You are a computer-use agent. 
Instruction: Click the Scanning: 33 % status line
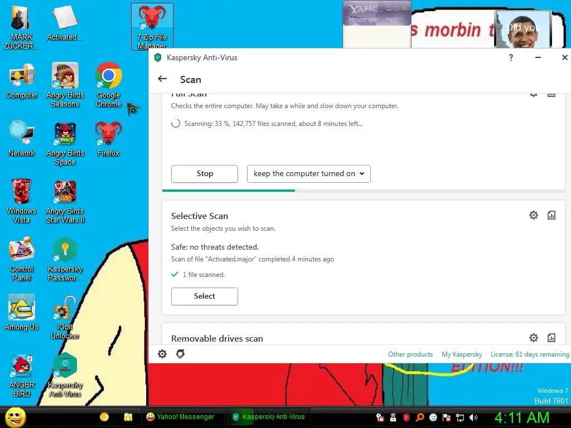(x=273, y=124)
